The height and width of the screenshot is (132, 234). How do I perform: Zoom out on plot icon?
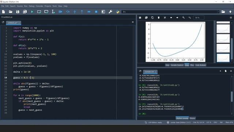189,18
